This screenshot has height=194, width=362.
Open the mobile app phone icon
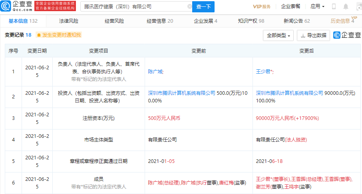coord(334,6)
